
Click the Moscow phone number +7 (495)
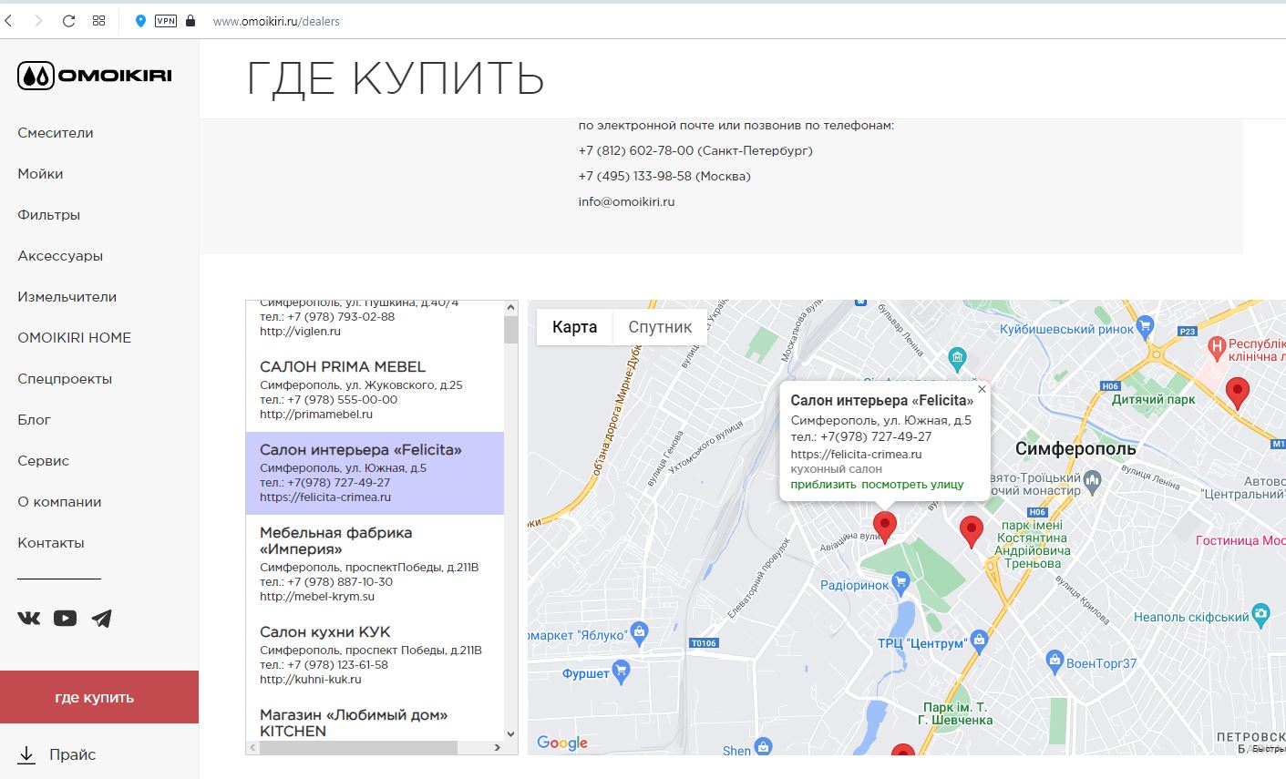pos(664,177)
